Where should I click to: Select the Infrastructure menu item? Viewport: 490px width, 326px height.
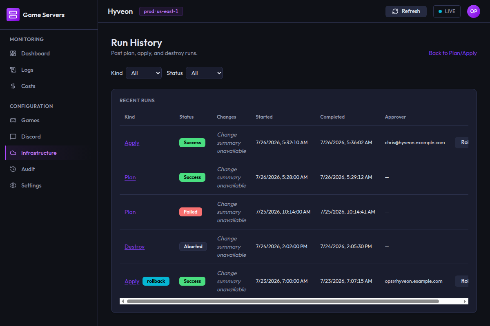point(49,153)
